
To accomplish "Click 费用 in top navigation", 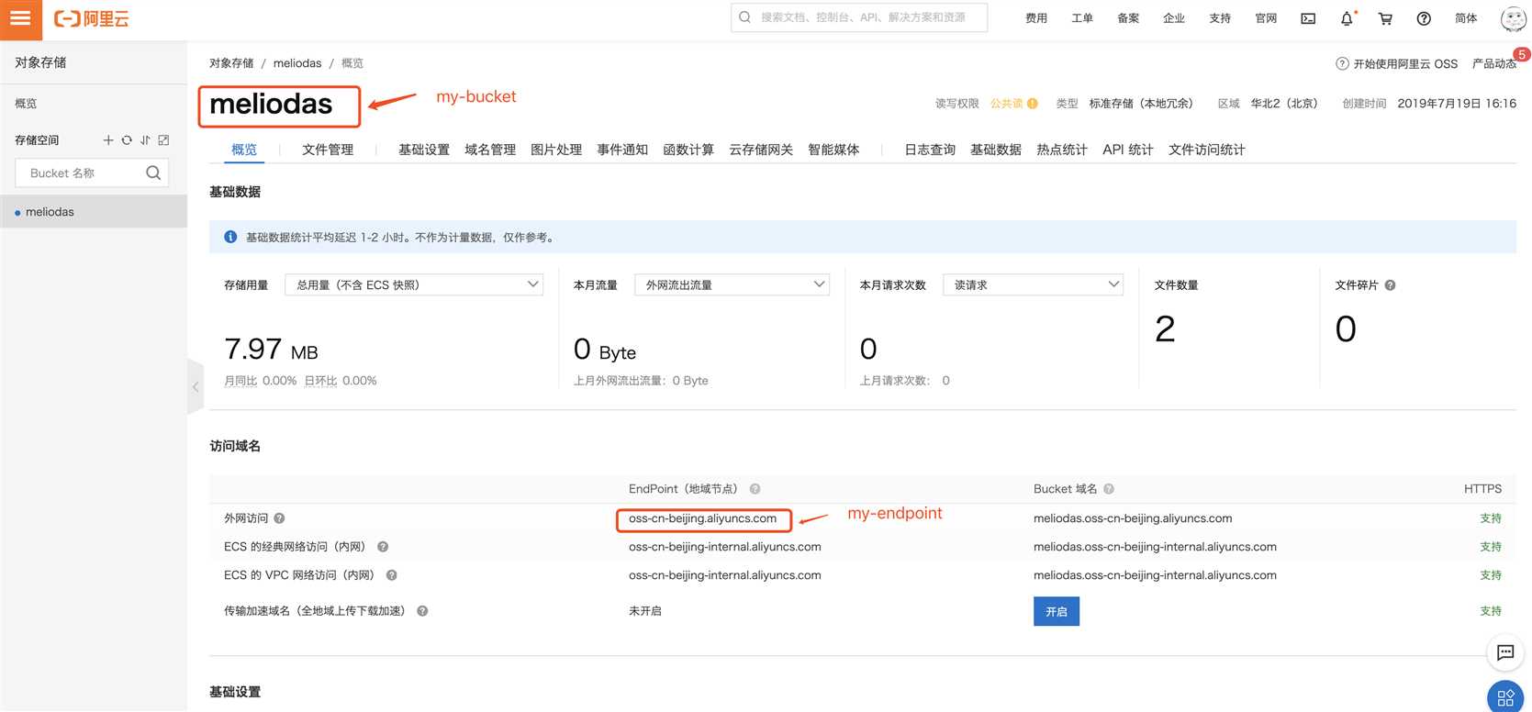I will coord(1036,18).
